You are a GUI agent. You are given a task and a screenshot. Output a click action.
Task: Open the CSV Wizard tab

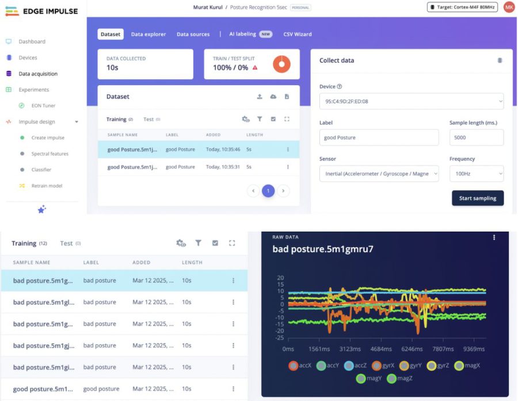coord(298,34)
